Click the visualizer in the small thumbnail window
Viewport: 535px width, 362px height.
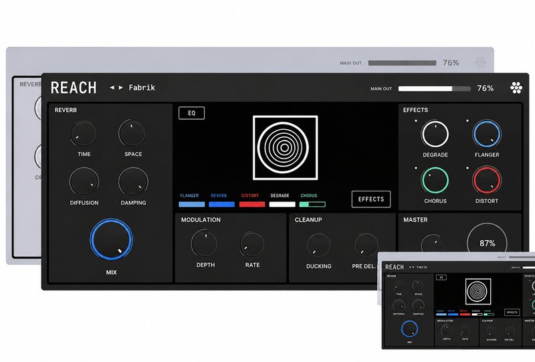pyautogui.click(x=478, y=291)
